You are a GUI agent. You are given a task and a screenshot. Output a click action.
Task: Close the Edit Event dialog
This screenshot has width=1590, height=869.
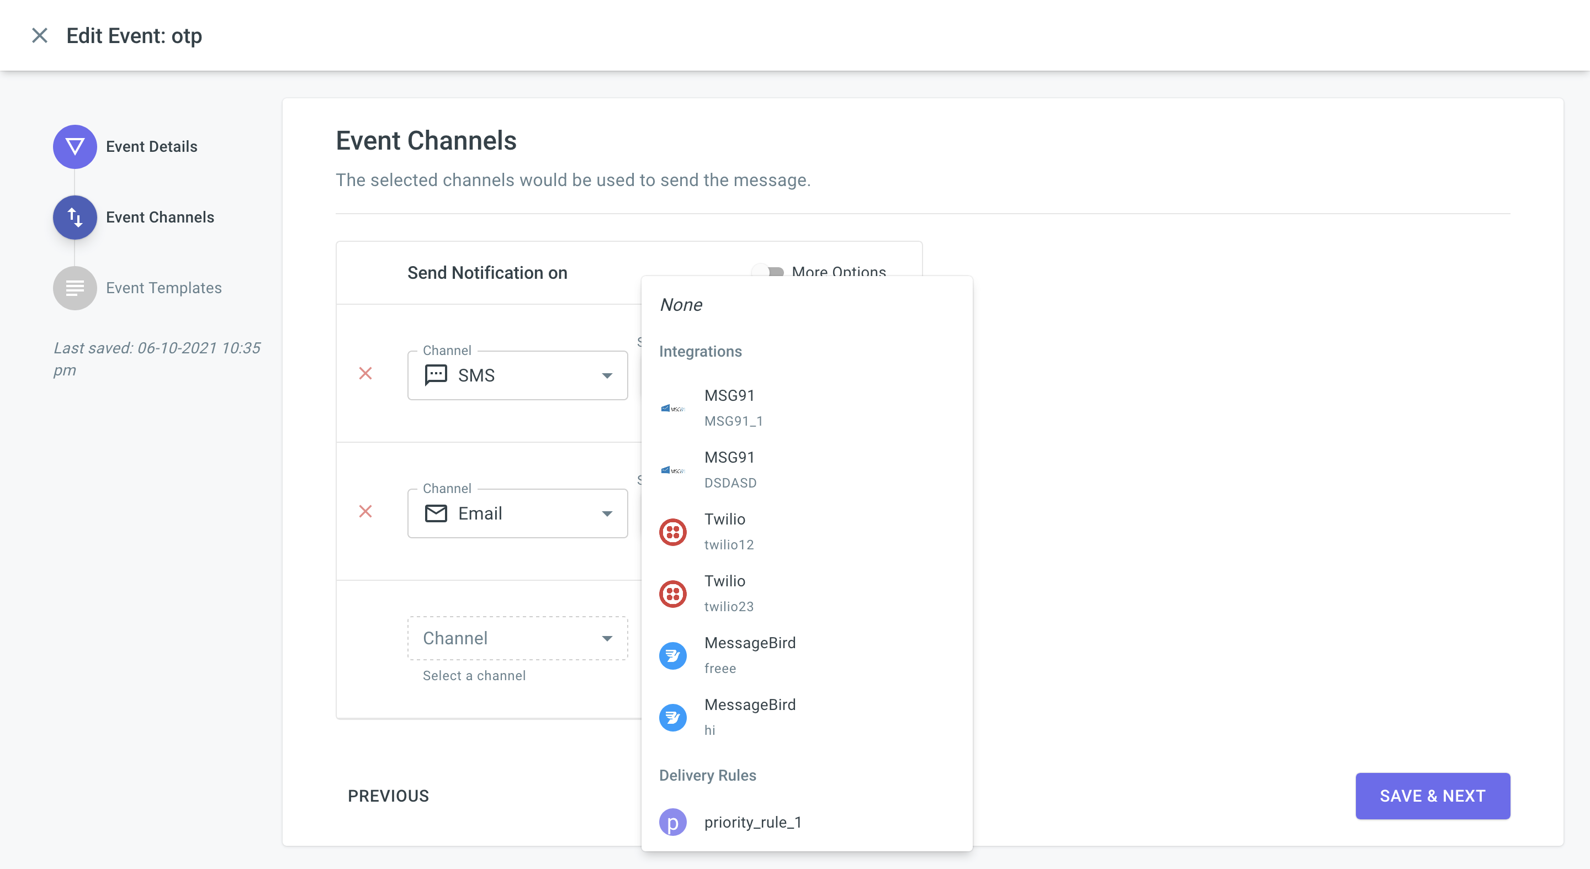(40, 36)
